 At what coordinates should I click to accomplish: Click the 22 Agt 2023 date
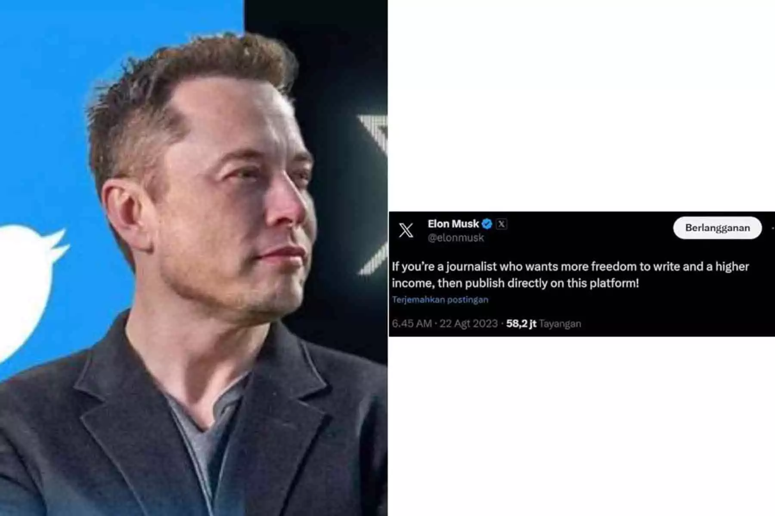tap(468, 323)
